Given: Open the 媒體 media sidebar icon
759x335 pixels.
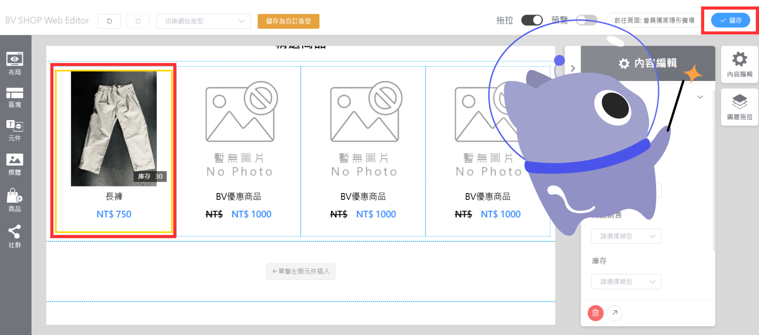Looking at the screenshot, I should coord(15,164).
